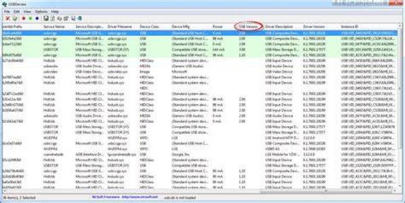
Task: Open the Edit menu
Action: click(x=17, y=12)
